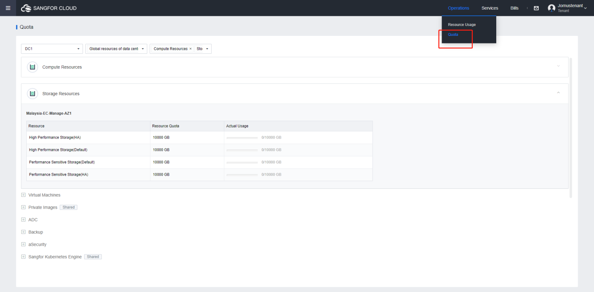
Task: Remove the Compute Resources filter tag
Action: coord(190,49)
